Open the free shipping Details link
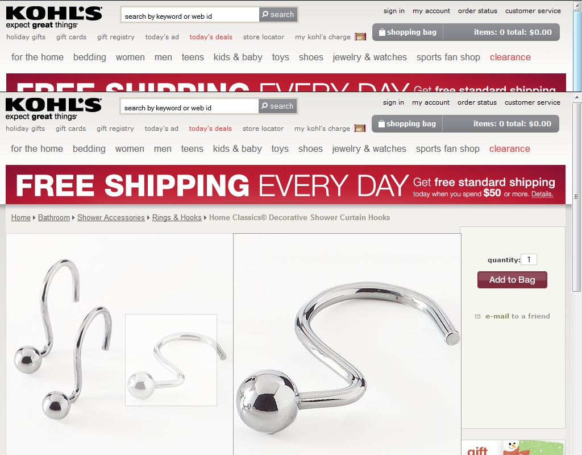Screen dimensions: 582x455 (542, 194)
